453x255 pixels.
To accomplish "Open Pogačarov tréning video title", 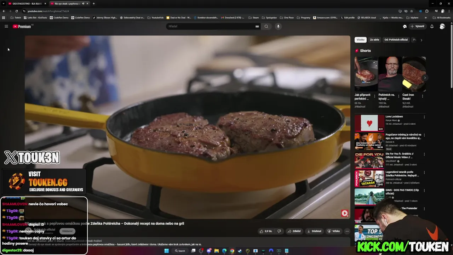I will (x=403, y=136).
